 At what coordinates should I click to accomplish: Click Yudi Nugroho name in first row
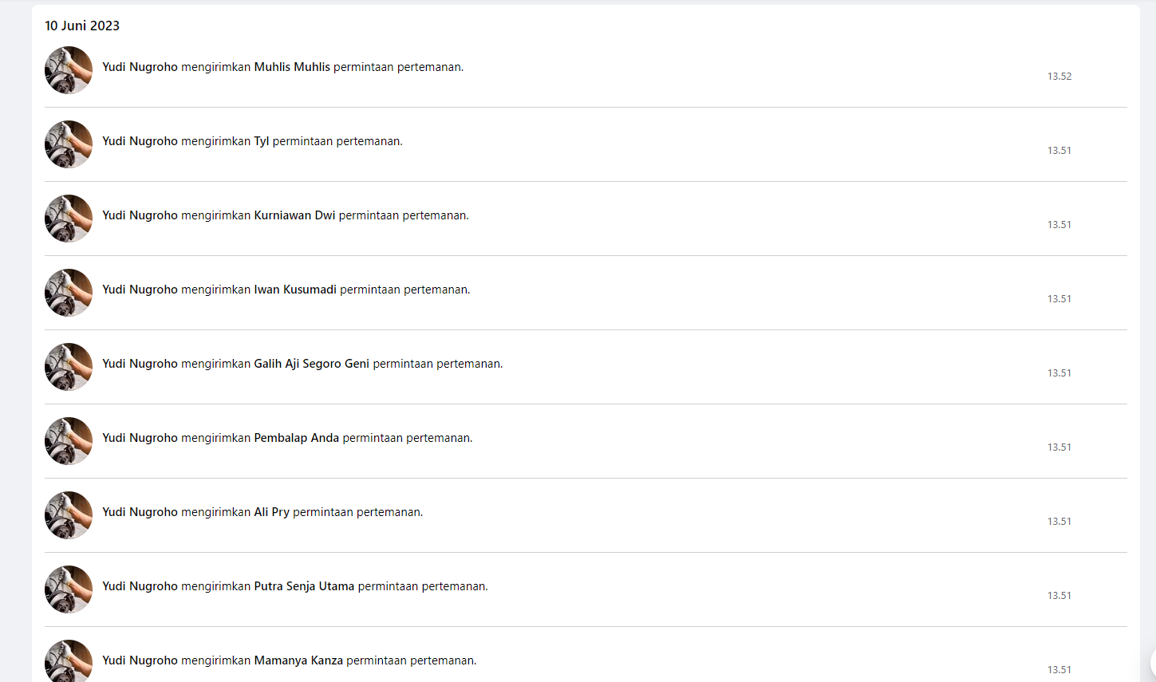[x=140, y=67]
